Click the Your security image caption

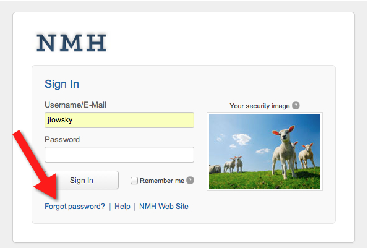(260, 106)
